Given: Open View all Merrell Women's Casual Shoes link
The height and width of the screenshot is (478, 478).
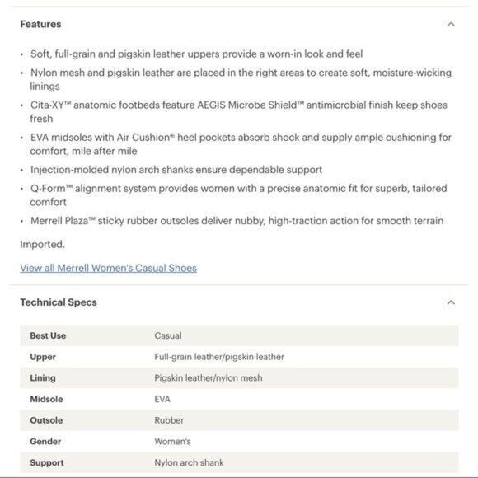Looking at the screenshot, I should click(108, 268).
